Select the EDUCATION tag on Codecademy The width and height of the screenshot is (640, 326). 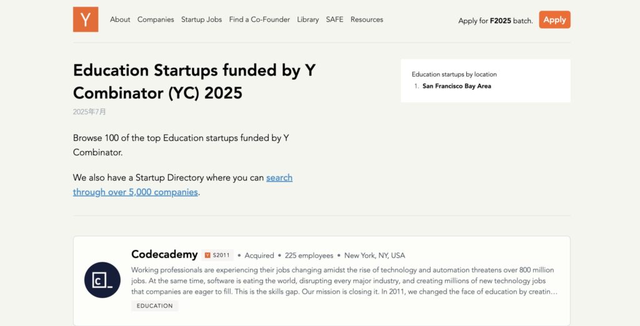(155, 305)
